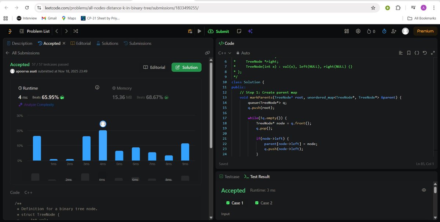Screen dimensions: 440x222
Task: Bookmark the code with the bookmark icon
Action: 408,53
